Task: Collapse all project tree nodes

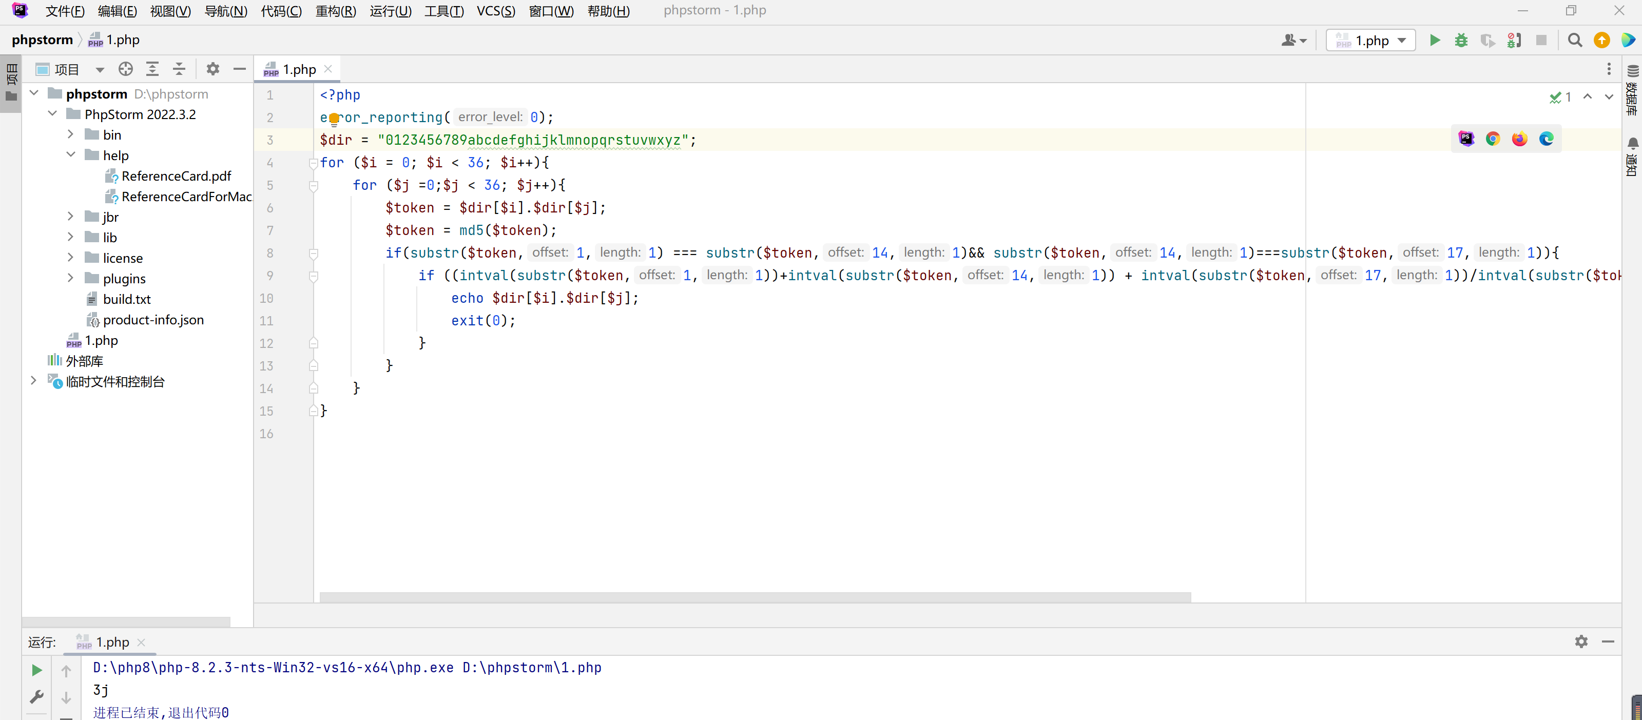Action: tap(179, 69)
